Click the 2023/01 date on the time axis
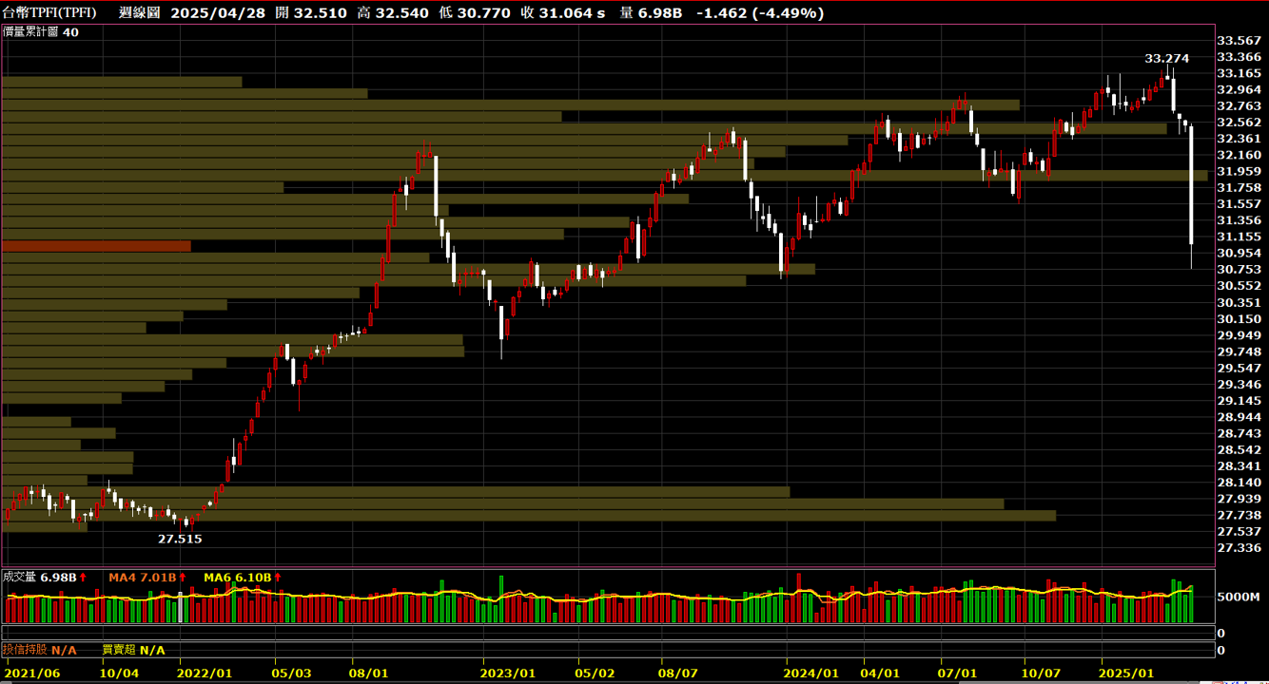The width and height of the screenshot is (1269, 684). coord(508,673)
